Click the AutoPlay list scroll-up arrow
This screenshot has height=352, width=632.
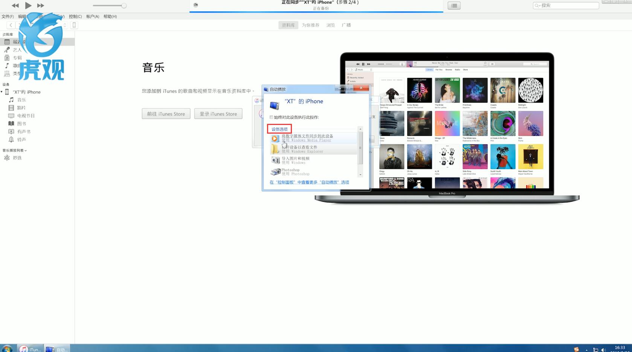point(360,129)
